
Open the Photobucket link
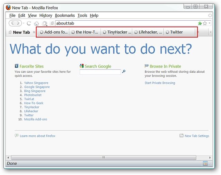tap(33, 95)
